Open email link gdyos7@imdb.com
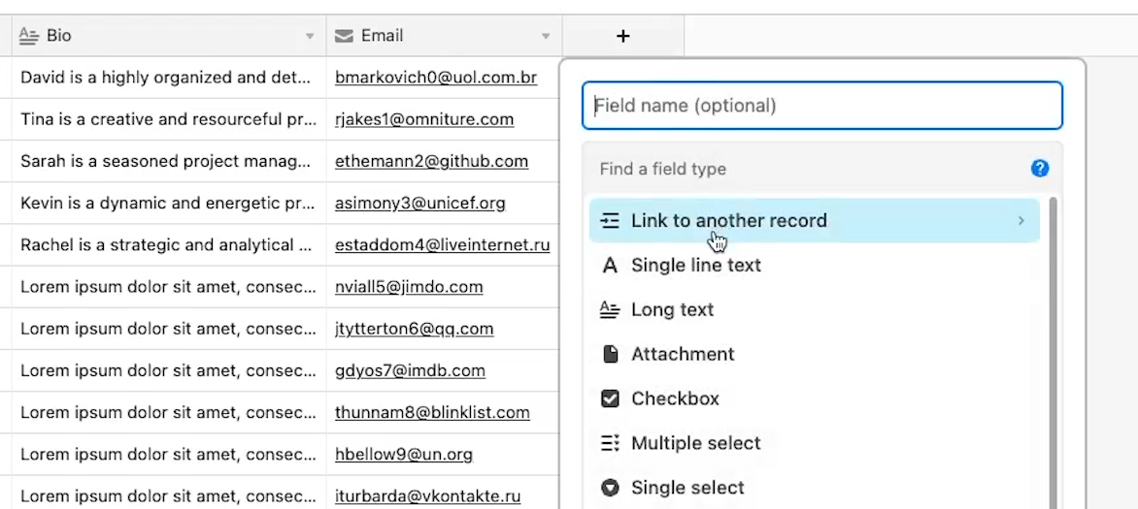 tap(410, 371)
